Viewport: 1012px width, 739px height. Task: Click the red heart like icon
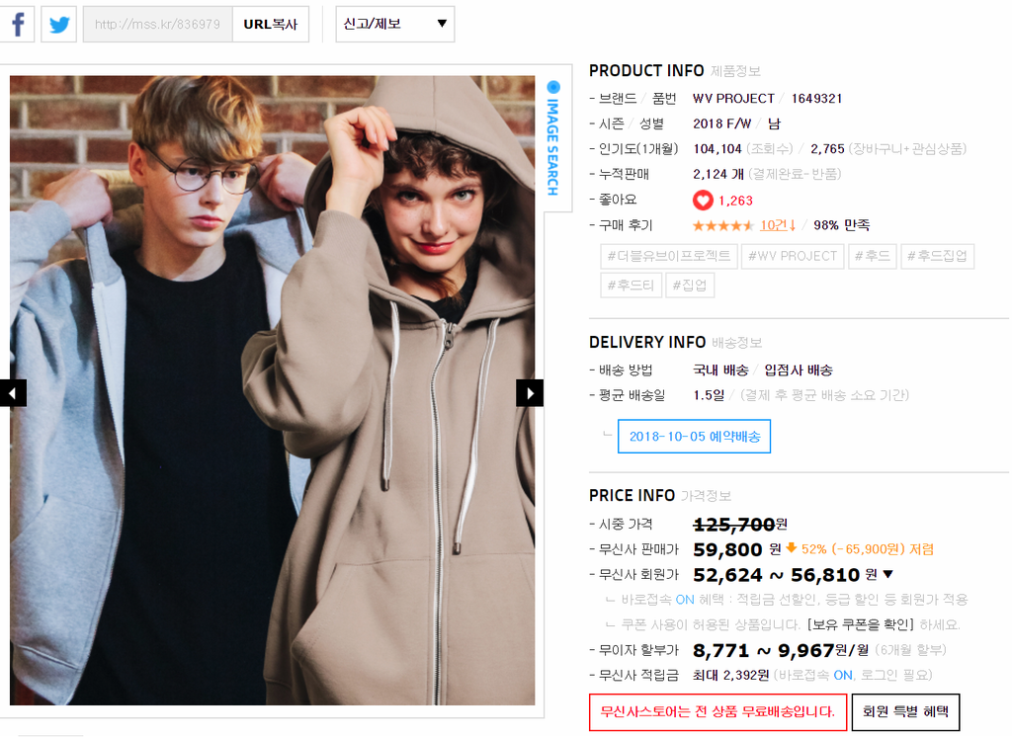click(x=703, y=201)
